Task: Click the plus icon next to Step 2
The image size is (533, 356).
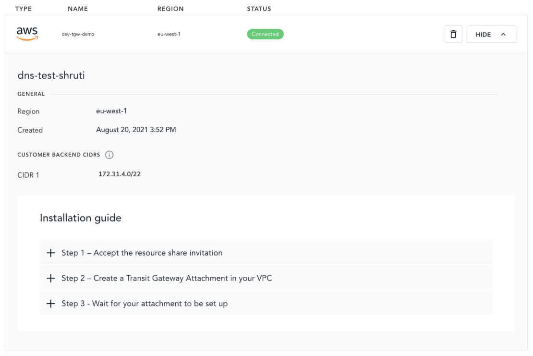Action: tap(50, 278)
